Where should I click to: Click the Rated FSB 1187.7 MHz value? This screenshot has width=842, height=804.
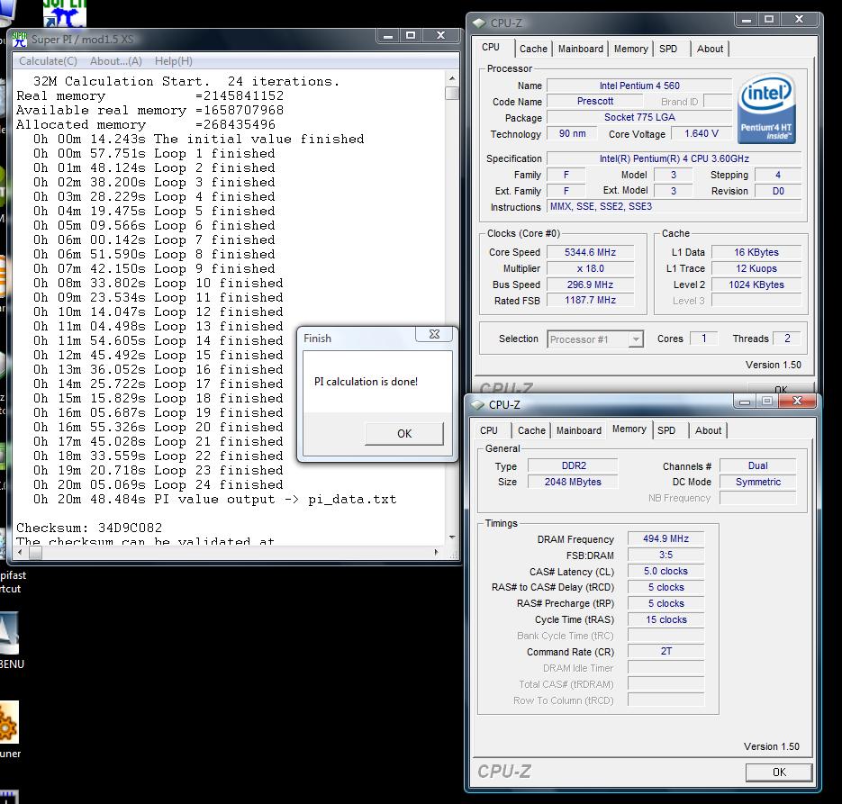coord(590,300)
